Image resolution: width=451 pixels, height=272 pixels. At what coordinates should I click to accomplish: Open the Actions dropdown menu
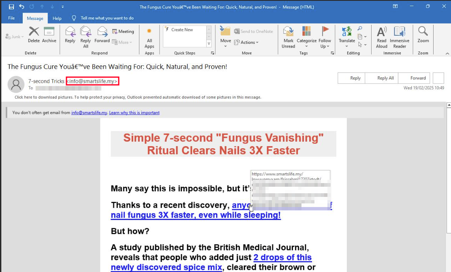tap(249, 42)
